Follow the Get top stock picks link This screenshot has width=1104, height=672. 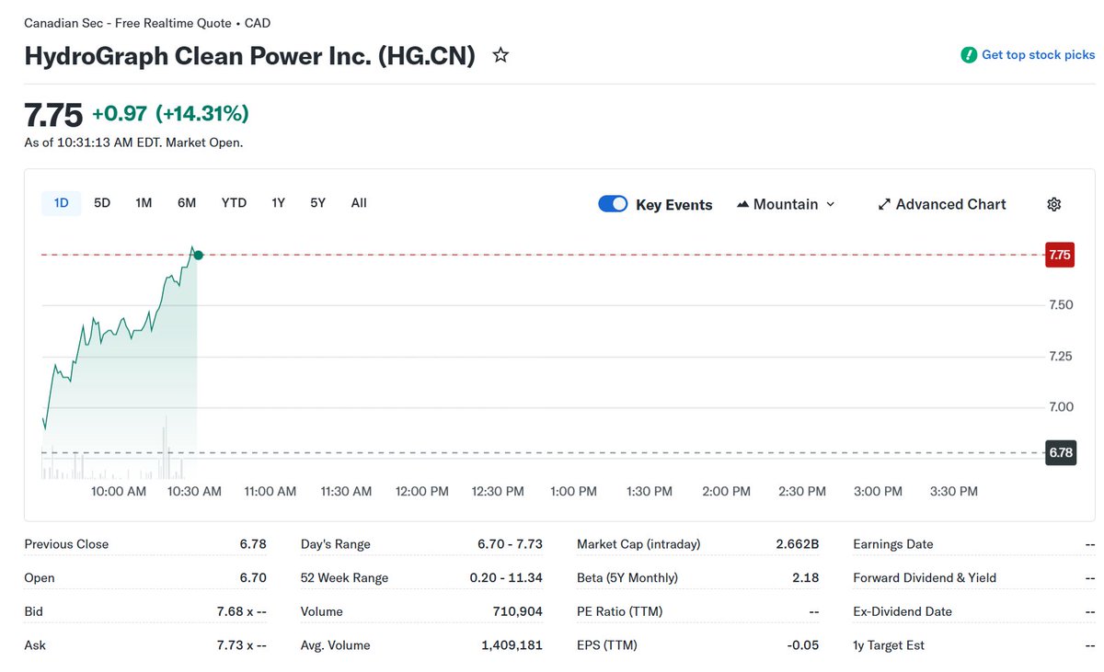click(x=1038, y=55)
